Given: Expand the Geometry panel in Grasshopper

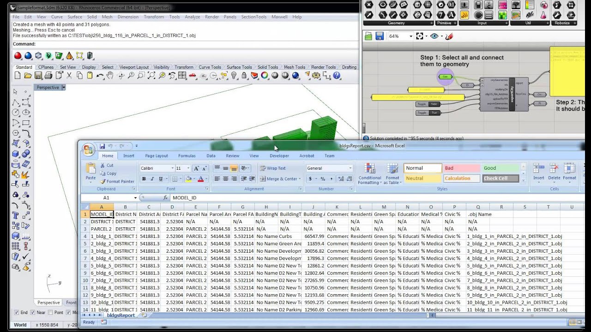Looking at the screenshot, I should pyautogui.click(x=431, y=23).
